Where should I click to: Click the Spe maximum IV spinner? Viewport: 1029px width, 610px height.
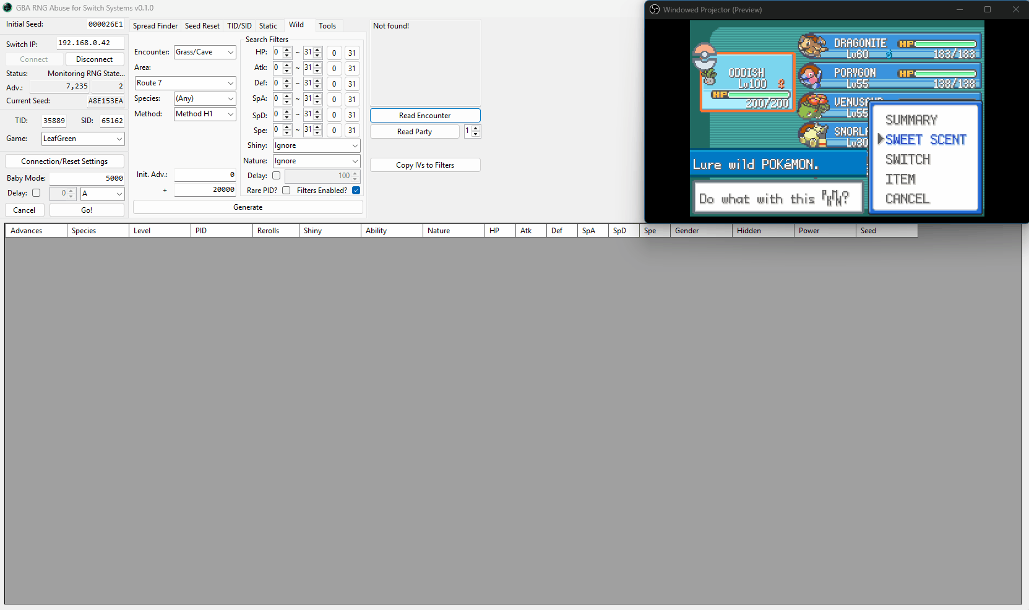coord(312,130)
